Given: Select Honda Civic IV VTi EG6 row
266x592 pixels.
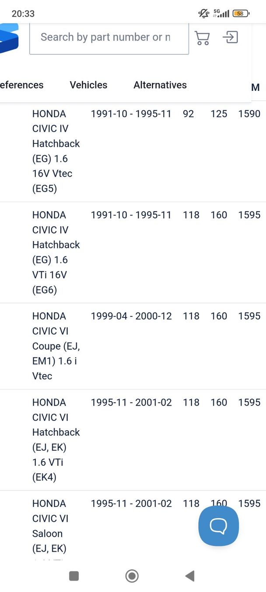Looking at the screenshot, I should coord(56,252).
